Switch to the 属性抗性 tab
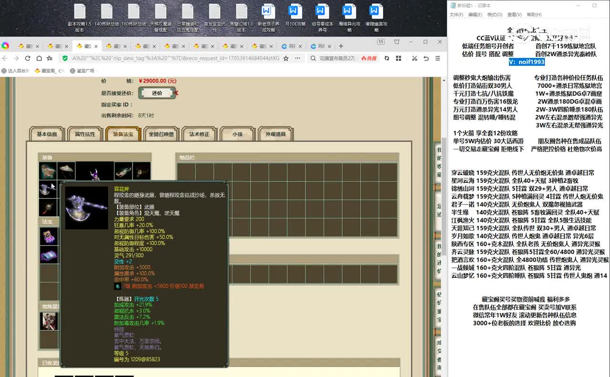This screenshot has width=610, height=377. tap(85, 134)
